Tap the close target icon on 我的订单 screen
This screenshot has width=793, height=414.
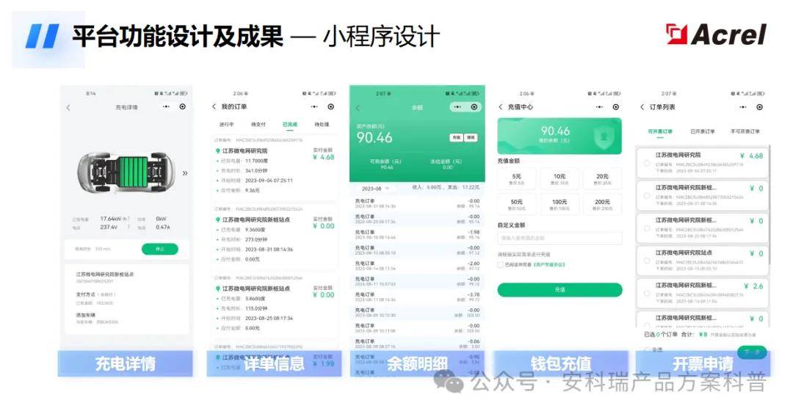pos(330,106)
